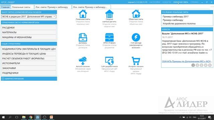Open Кодификаторы (материалы в текущих ценах)
The image size is (214, 120).
pyautogui.click(x=29, y=49)
